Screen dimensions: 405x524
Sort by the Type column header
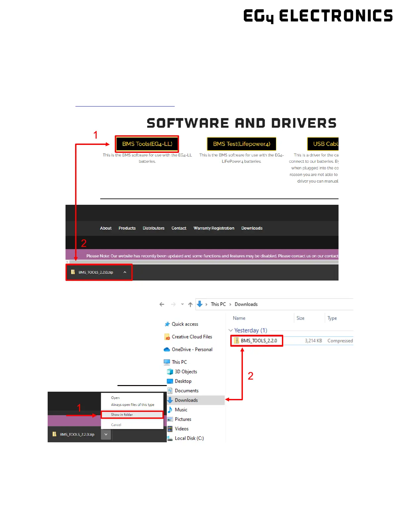coord(332,318)
